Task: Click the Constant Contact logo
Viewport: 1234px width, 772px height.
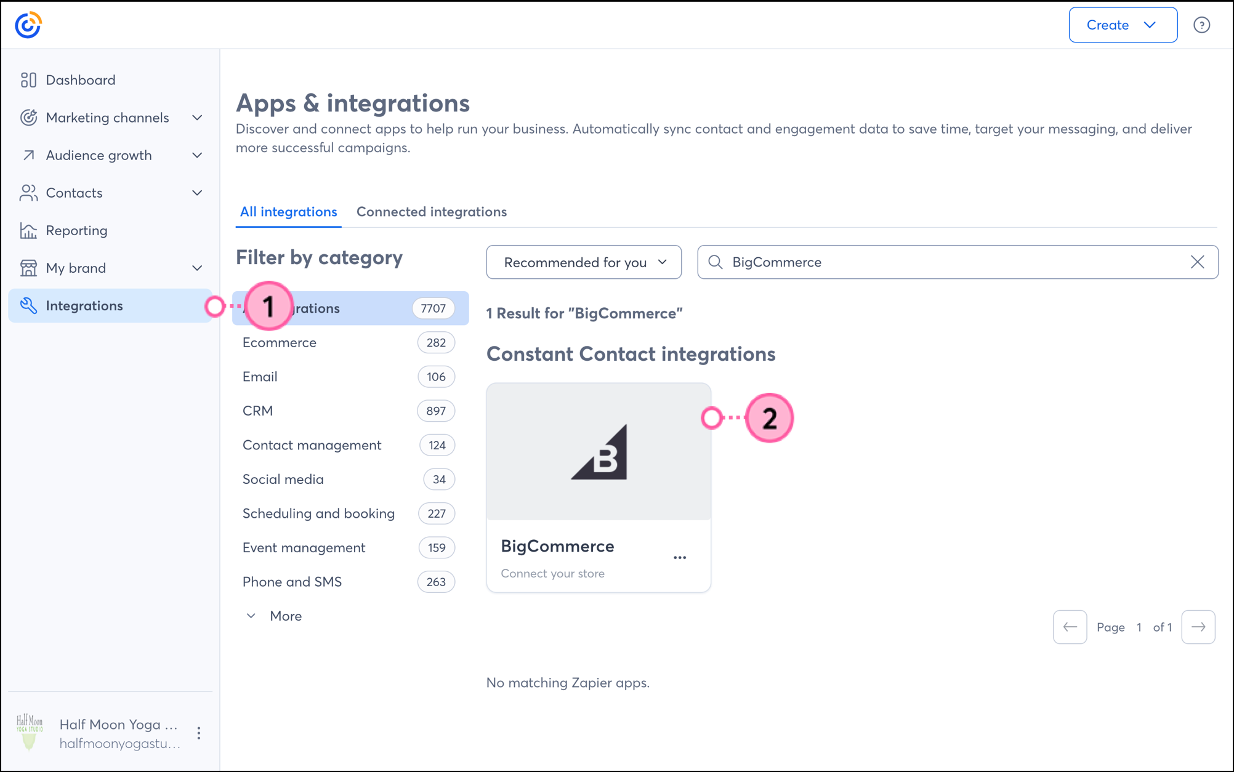Action: (28, 25)
